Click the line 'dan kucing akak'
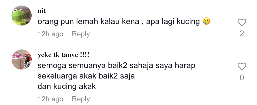 [67, 86]
